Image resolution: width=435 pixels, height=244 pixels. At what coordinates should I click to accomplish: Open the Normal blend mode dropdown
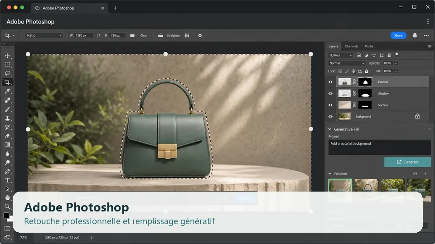347,63
